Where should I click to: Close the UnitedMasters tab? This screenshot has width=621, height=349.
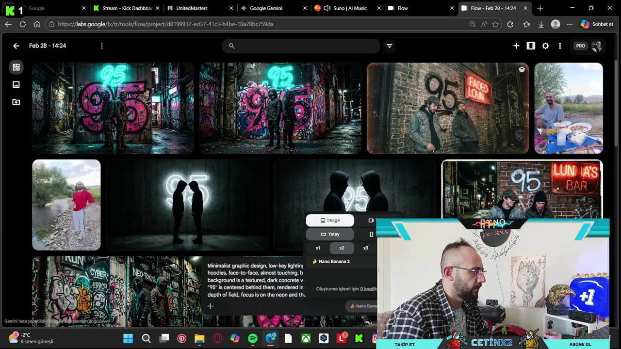[x=231, y=8]
